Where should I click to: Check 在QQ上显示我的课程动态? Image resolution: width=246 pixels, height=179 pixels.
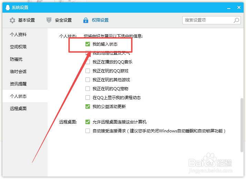coord(88,98)
